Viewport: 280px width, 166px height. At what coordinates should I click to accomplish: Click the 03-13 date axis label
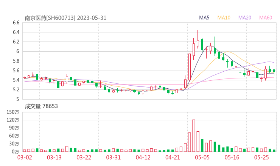(54, 157)
